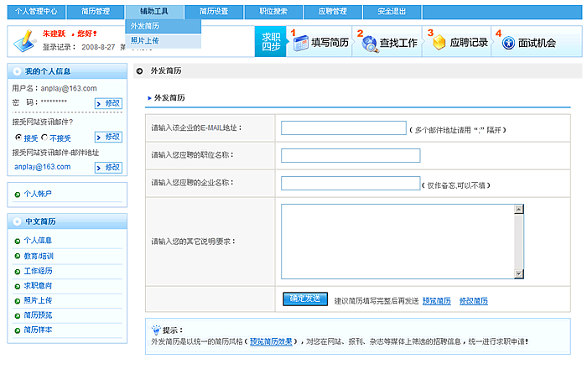Click the 应聘记录 yellow box icon
This screenshot has height=369, width=587.
click(439, 43)
